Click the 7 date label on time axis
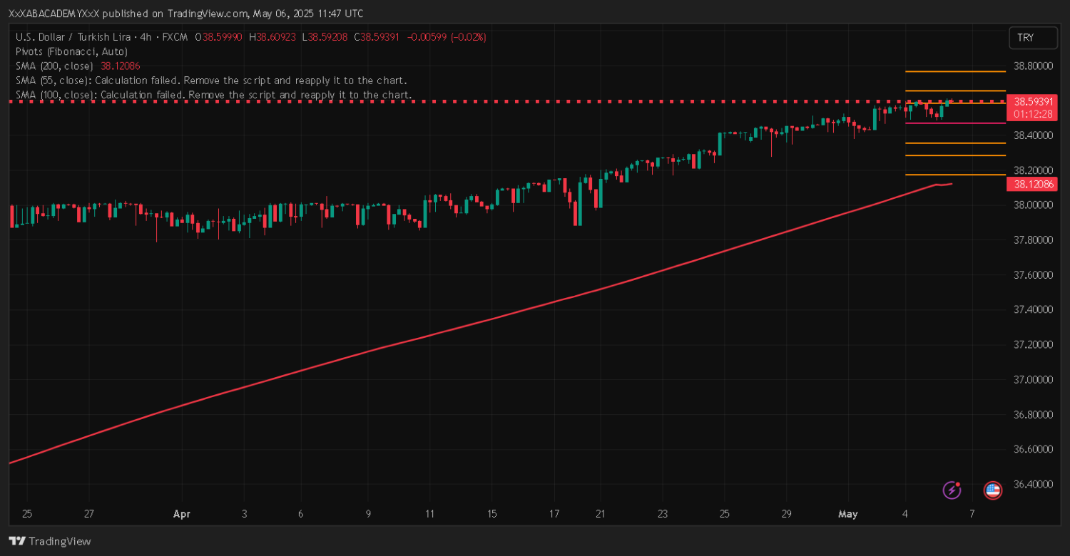1070x556 pixels. 972,513
